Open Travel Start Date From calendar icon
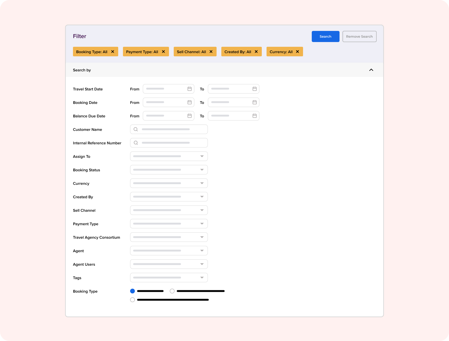The image size is (449, 341). click(x=189, y=89)
